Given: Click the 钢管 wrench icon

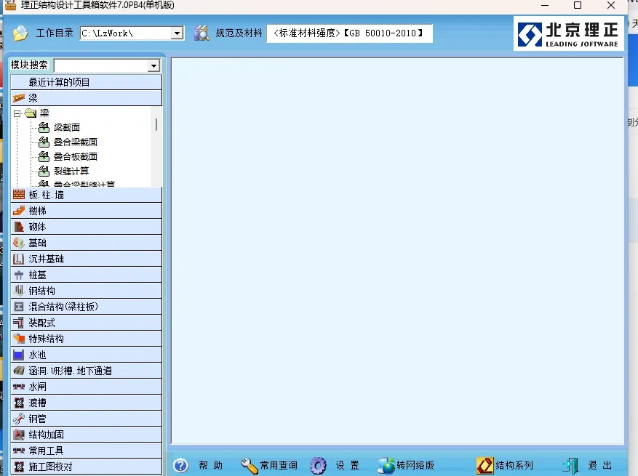Looking at the screenshot, I should tap(19, 419).
